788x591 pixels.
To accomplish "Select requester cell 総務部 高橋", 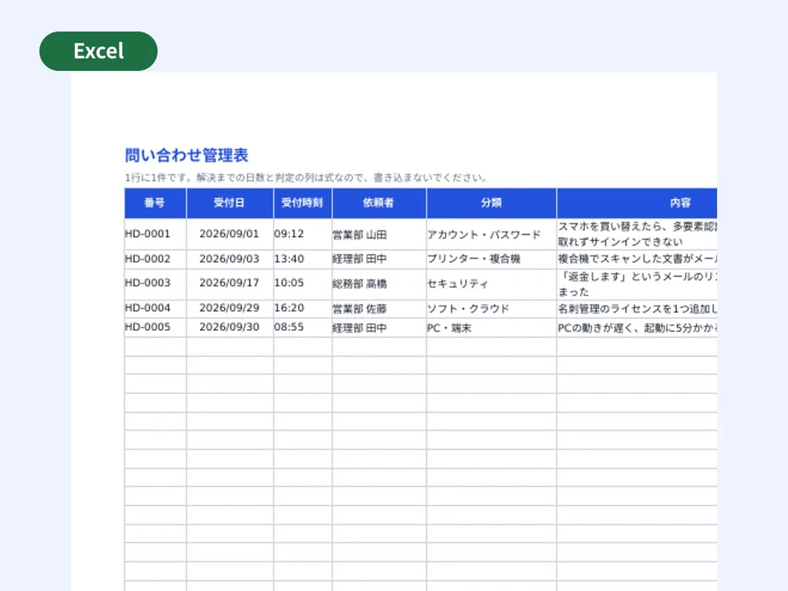I will pos(379,284).
